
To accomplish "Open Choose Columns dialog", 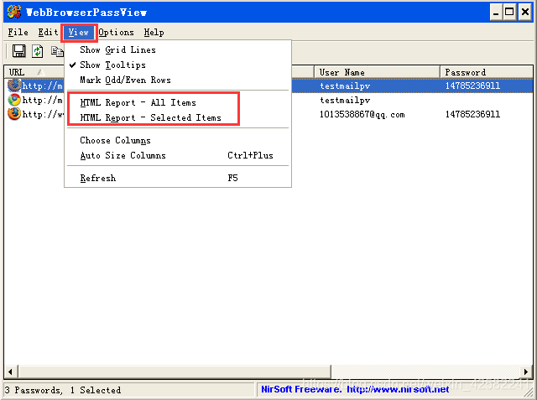I will click(178, 140).
